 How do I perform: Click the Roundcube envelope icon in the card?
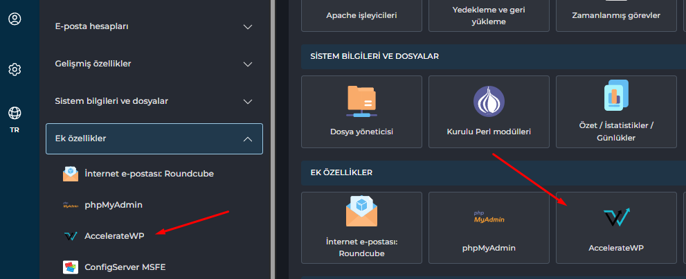[361, 210]
